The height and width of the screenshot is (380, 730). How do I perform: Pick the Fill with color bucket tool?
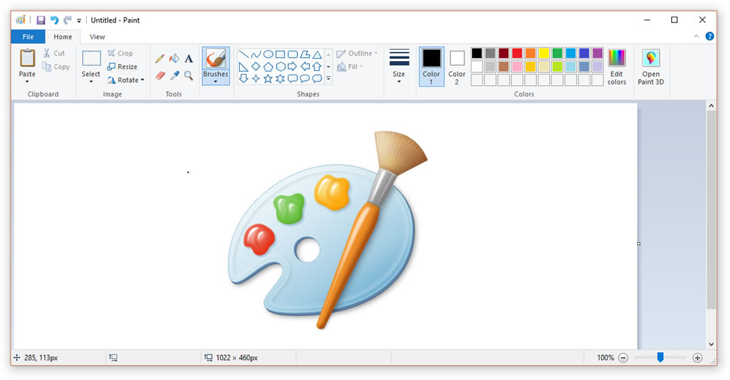(174, 59)
